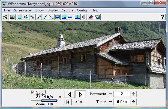Decrease the Timer value
Viewport: 168px width, 109px height.
coord(110,102)
